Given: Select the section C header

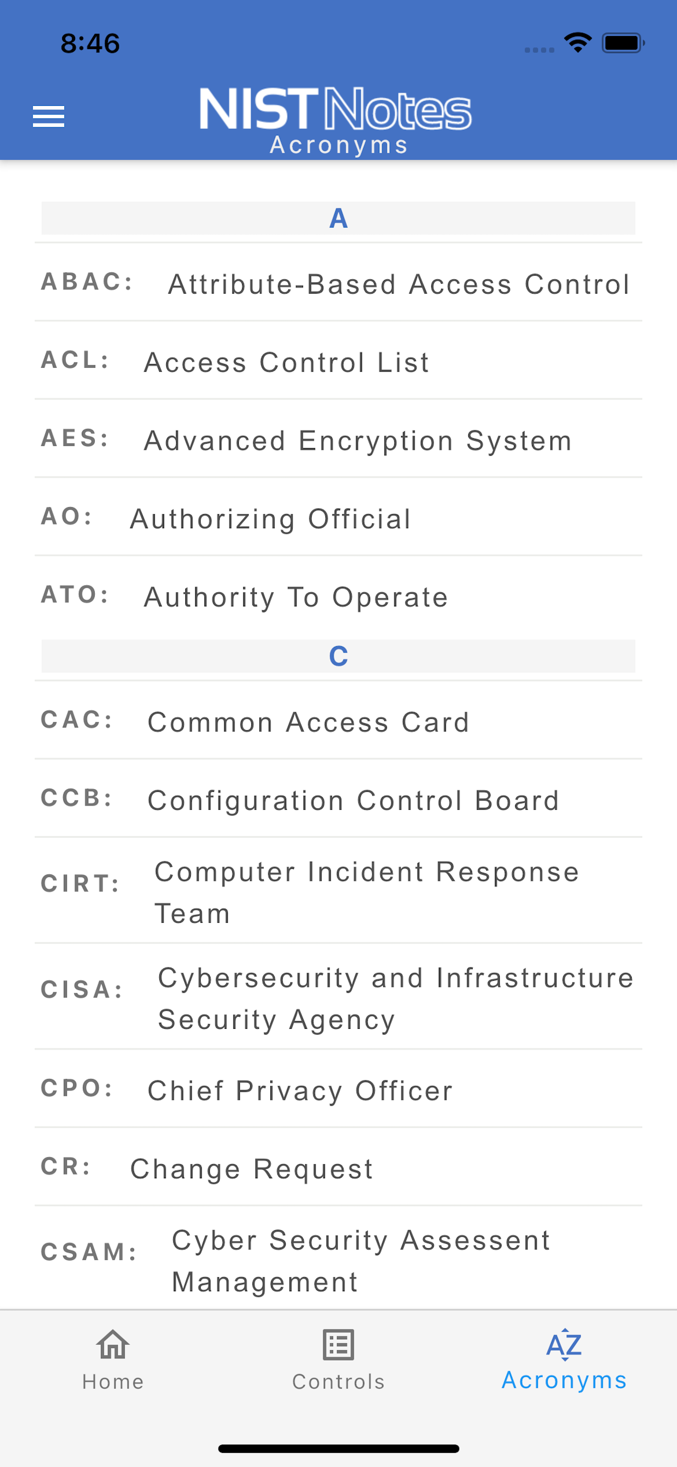Looking at the screenshot, I should pos(338,656).
